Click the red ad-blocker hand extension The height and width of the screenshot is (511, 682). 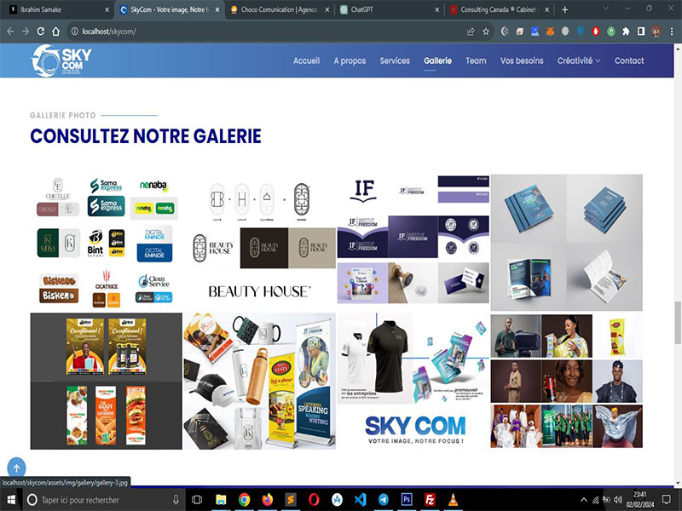[596, 32]
